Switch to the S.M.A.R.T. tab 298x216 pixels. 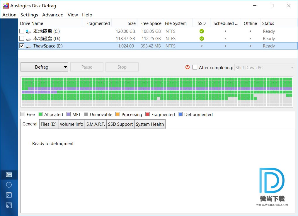[96, 124]
